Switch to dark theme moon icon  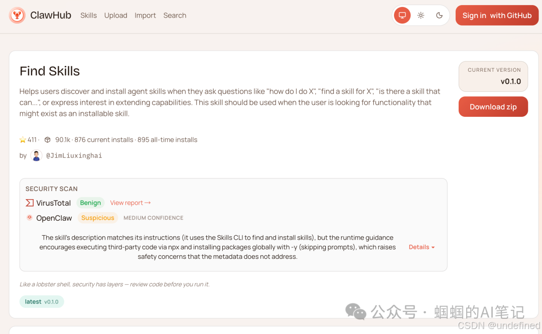(x=439, y=15)
